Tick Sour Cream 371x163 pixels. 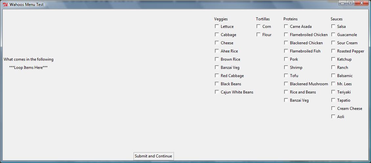point(333,43)
